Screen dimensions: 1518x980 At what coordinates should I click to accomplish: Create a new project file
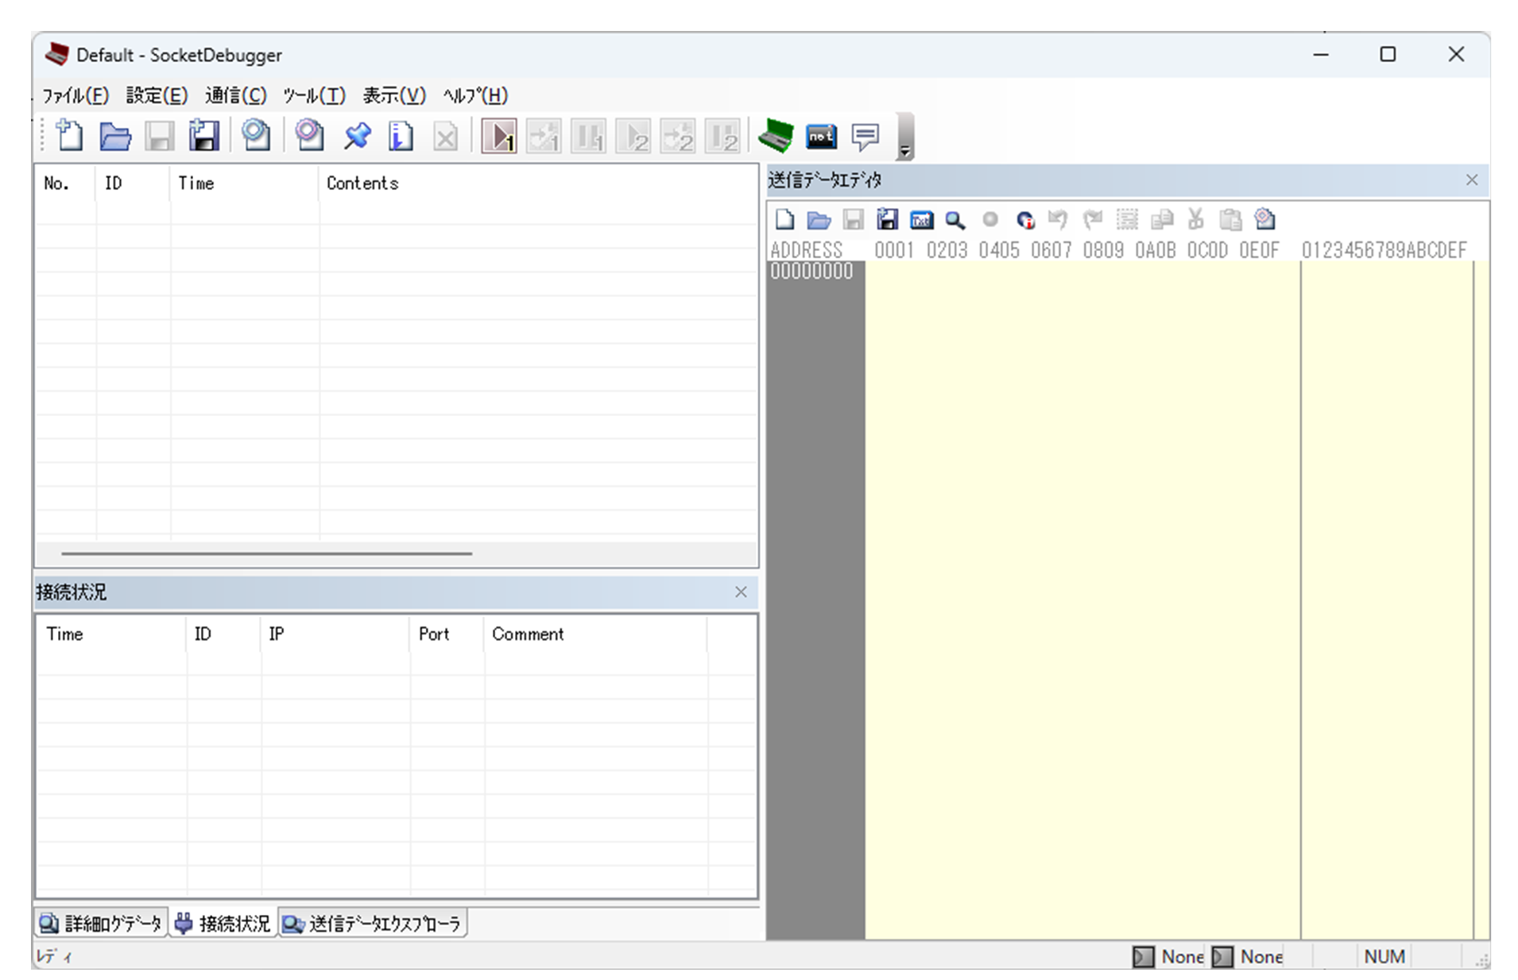tap(68, 136)
